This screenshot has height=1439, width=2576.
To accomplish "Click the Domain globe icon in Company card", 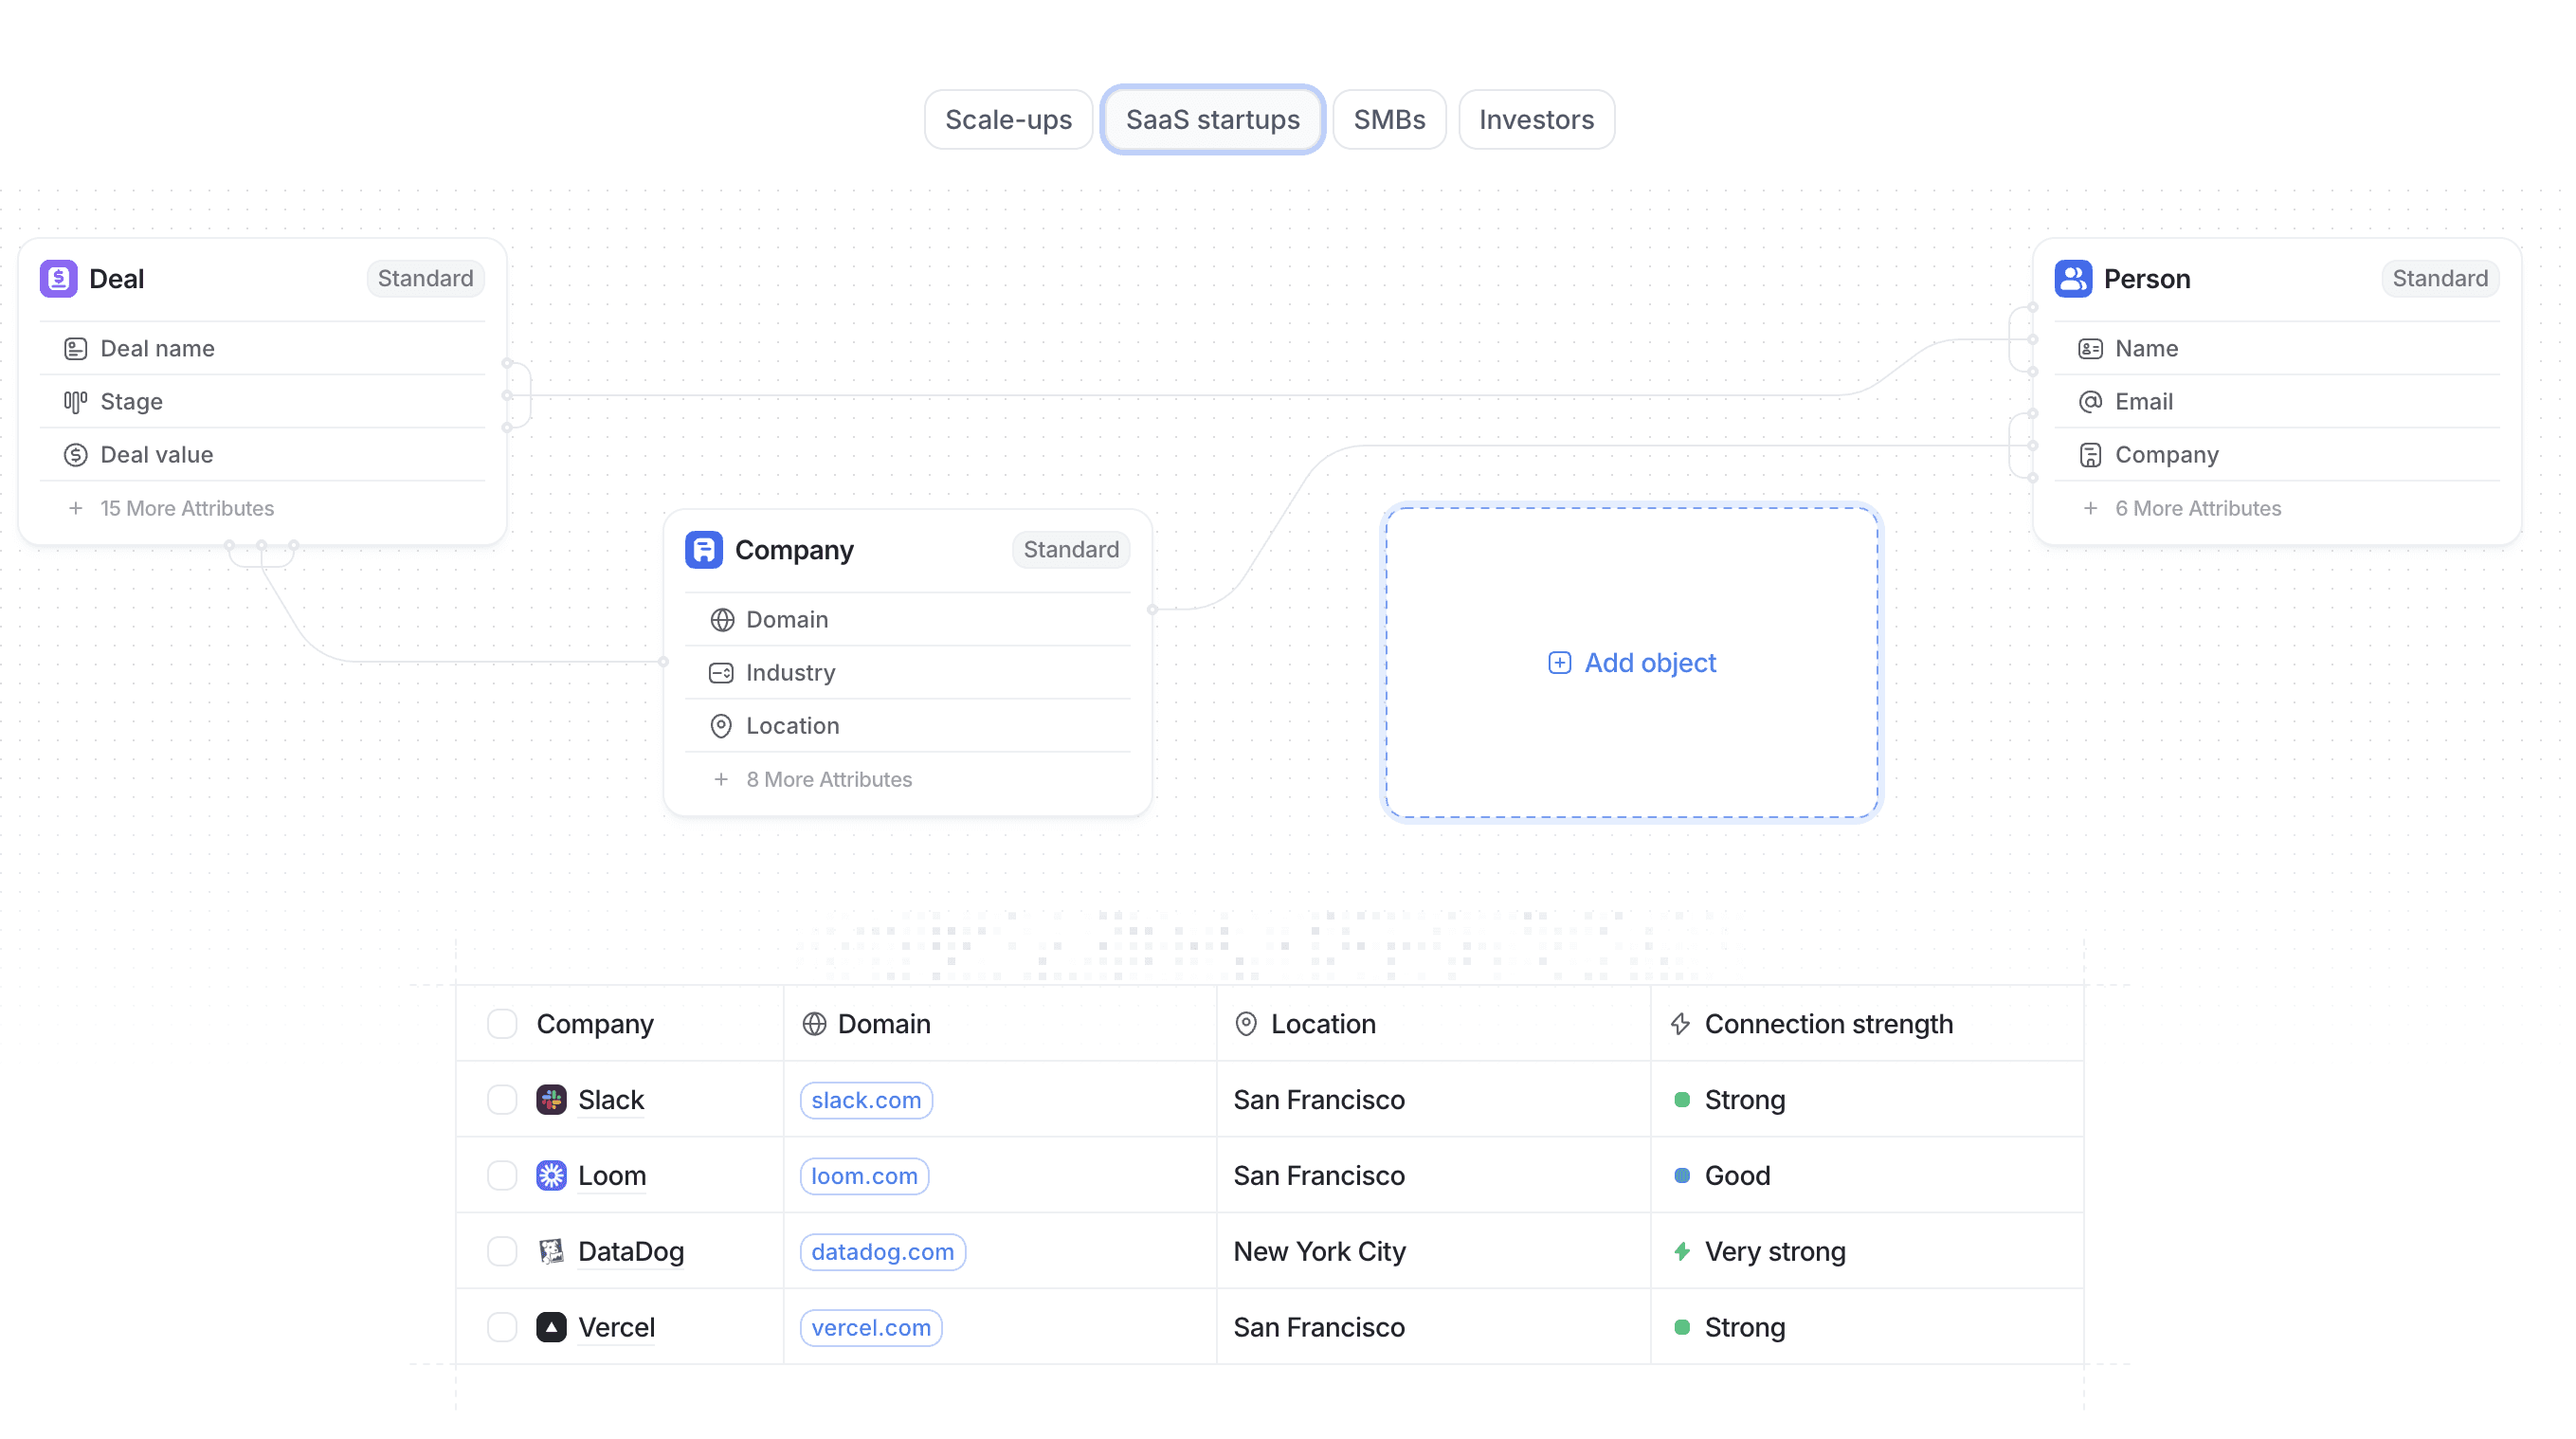I will point(722,620).
